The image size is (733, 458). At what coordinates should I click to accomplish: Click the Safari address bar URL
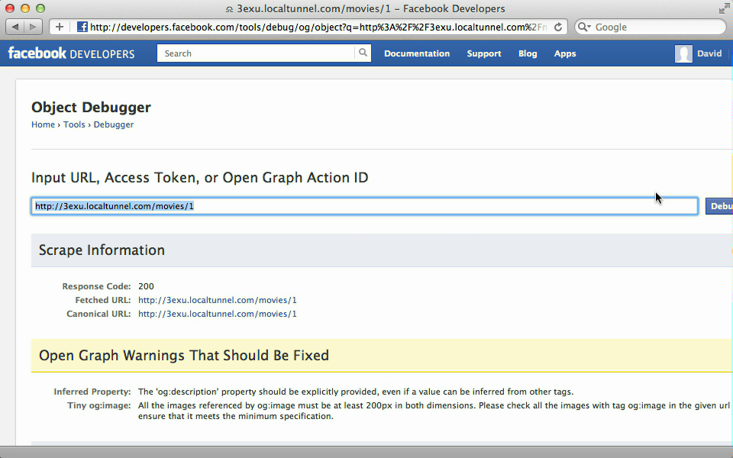(318, 27)
